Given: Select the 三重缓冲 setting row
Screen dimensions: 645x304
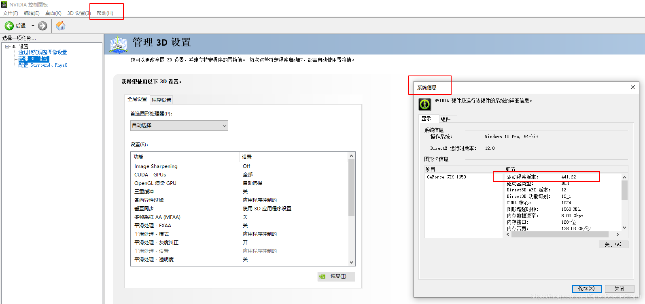Looking at the screenshot, I should pos(239,192).
